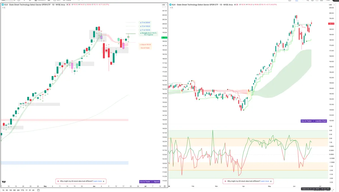339x192 pixels.
Task: Click the Ocs Ai Trader label under the stop
Action: tap(145, 48)
